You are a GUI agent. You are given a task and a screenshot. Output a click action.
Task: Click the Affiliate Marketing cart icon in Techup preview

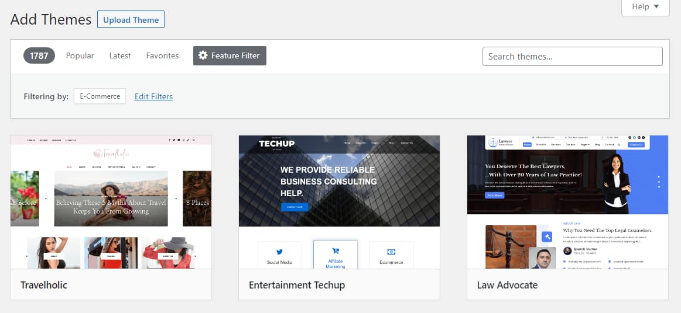[336, 251]
